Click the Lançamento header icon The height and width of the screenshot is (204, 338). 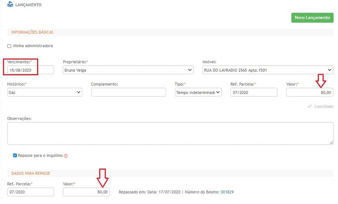[x=10, y=5]
